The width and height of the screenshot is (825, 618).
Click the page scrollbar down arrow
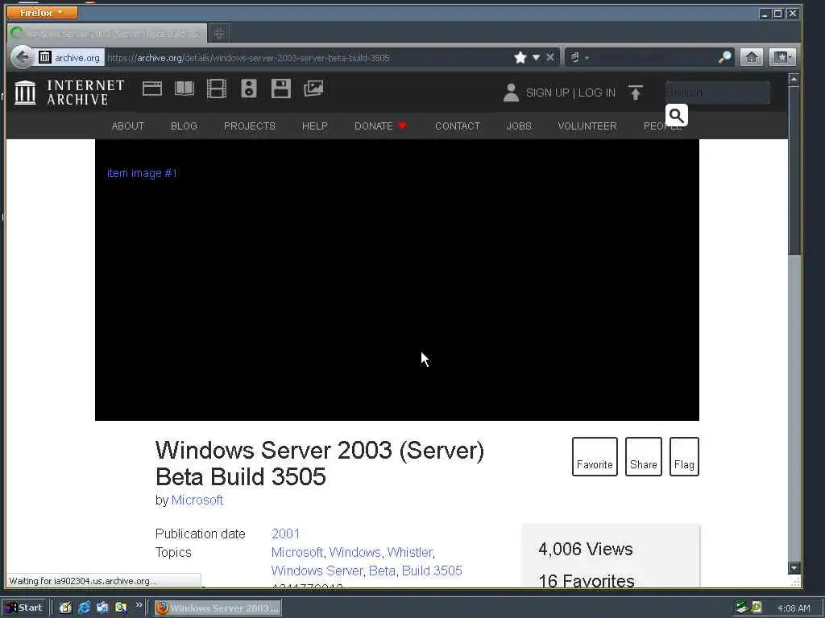click(794, 567)
